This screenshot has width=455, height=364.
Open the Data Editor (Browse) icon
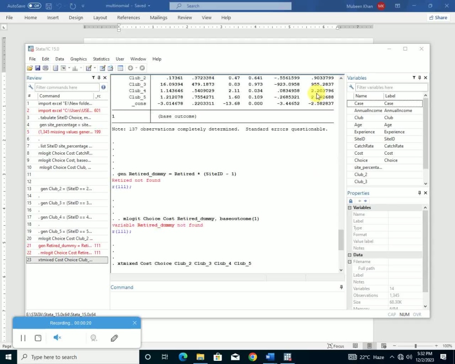110,68
